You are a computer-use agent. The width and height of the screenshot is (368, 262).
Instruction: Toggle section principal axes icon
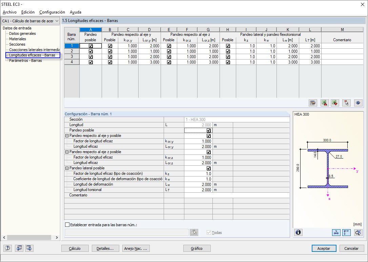click(x=347, y=232)
